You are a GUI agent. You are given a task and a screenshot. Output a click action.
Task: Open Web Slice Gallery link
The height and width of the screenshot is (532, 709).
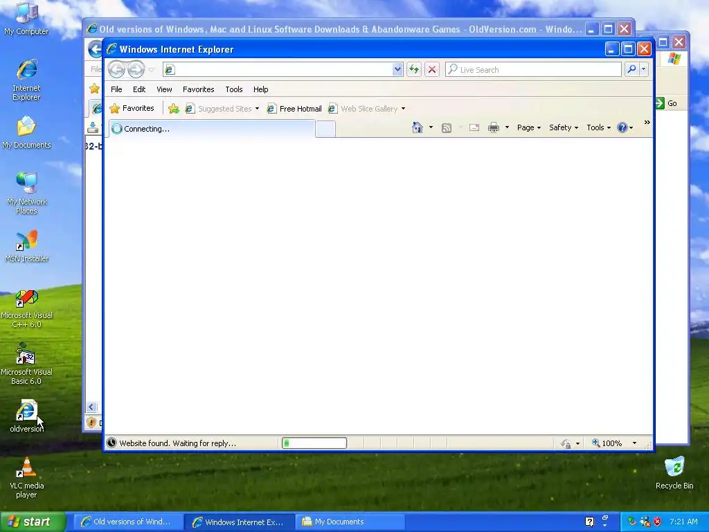[363, 109]
